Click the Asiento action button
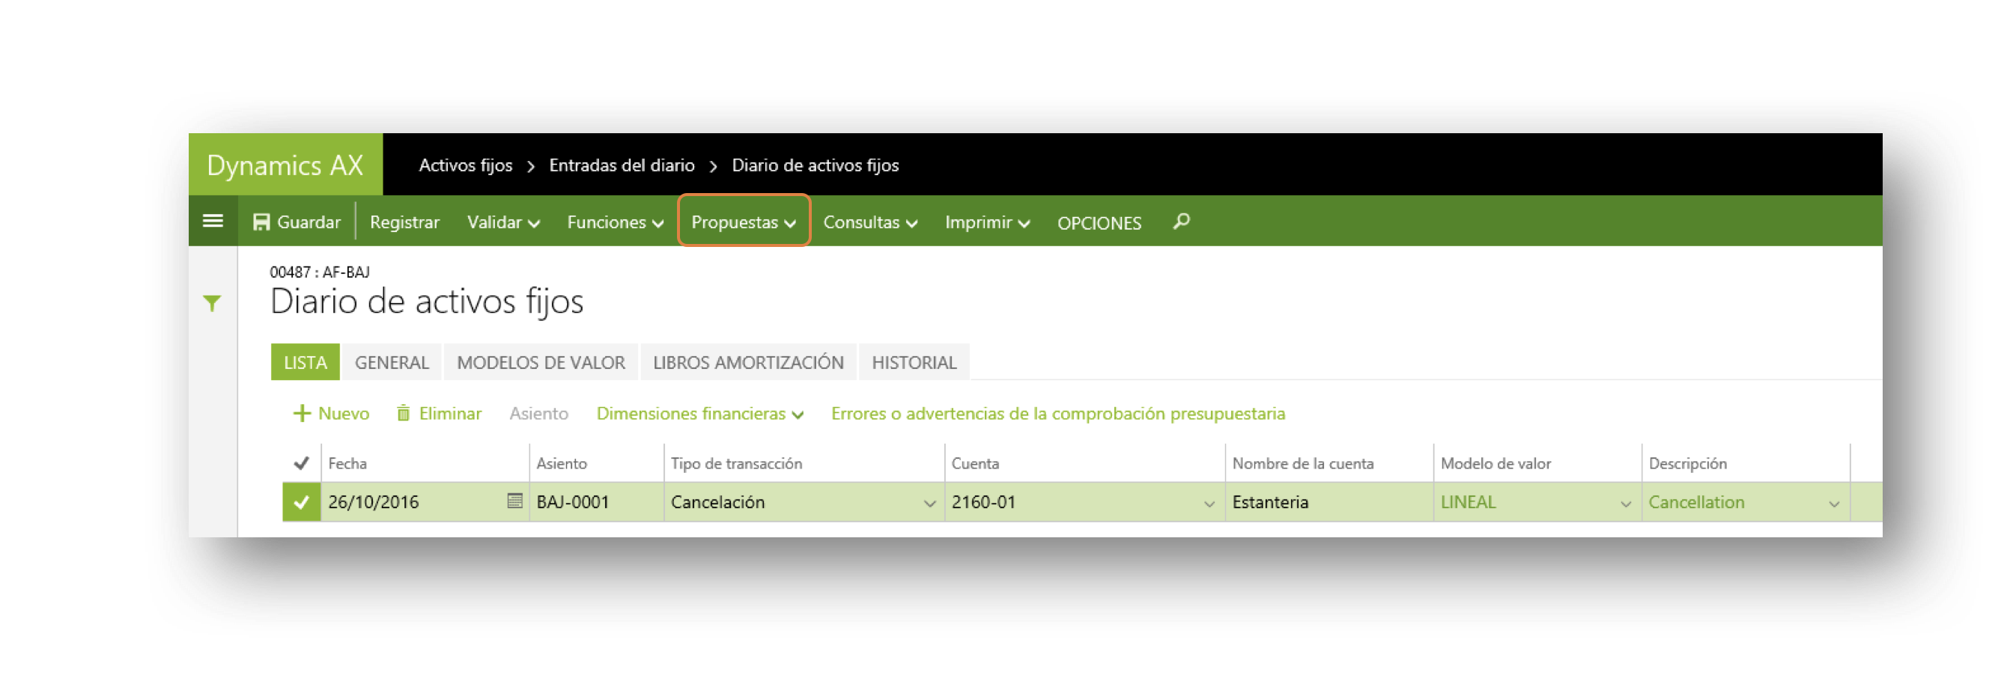Viewport: 2007px width, 681px height. point(539,413)
